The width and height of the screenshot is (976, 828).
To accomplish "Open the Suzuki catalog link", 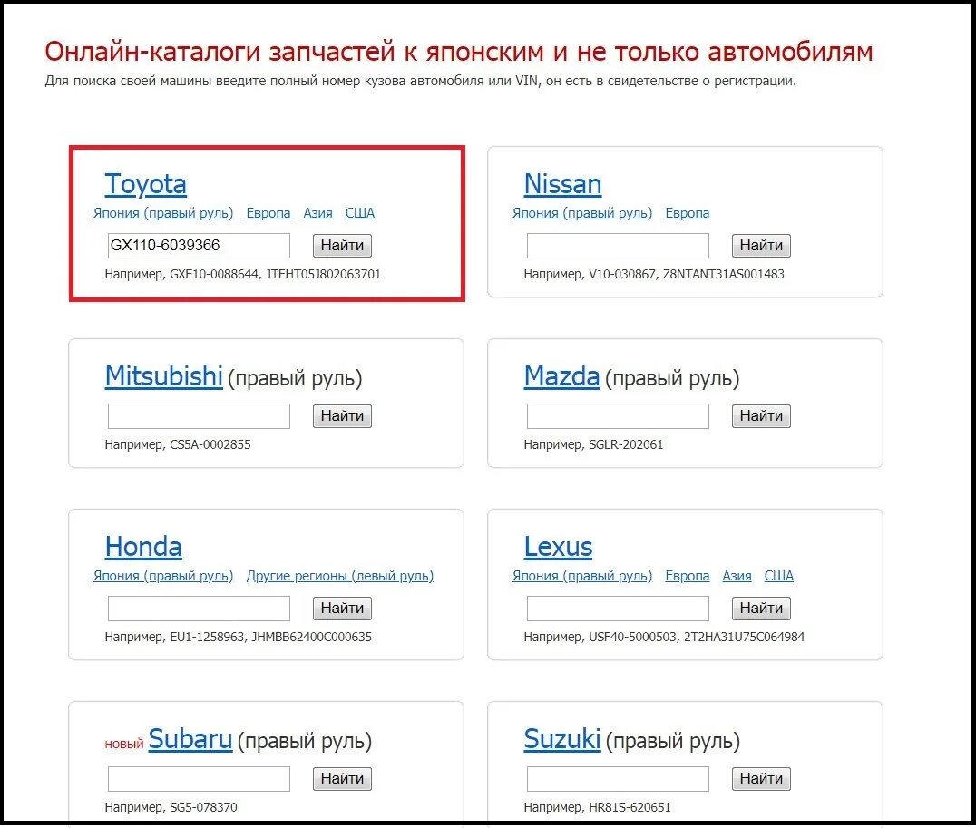I will 562,739.
